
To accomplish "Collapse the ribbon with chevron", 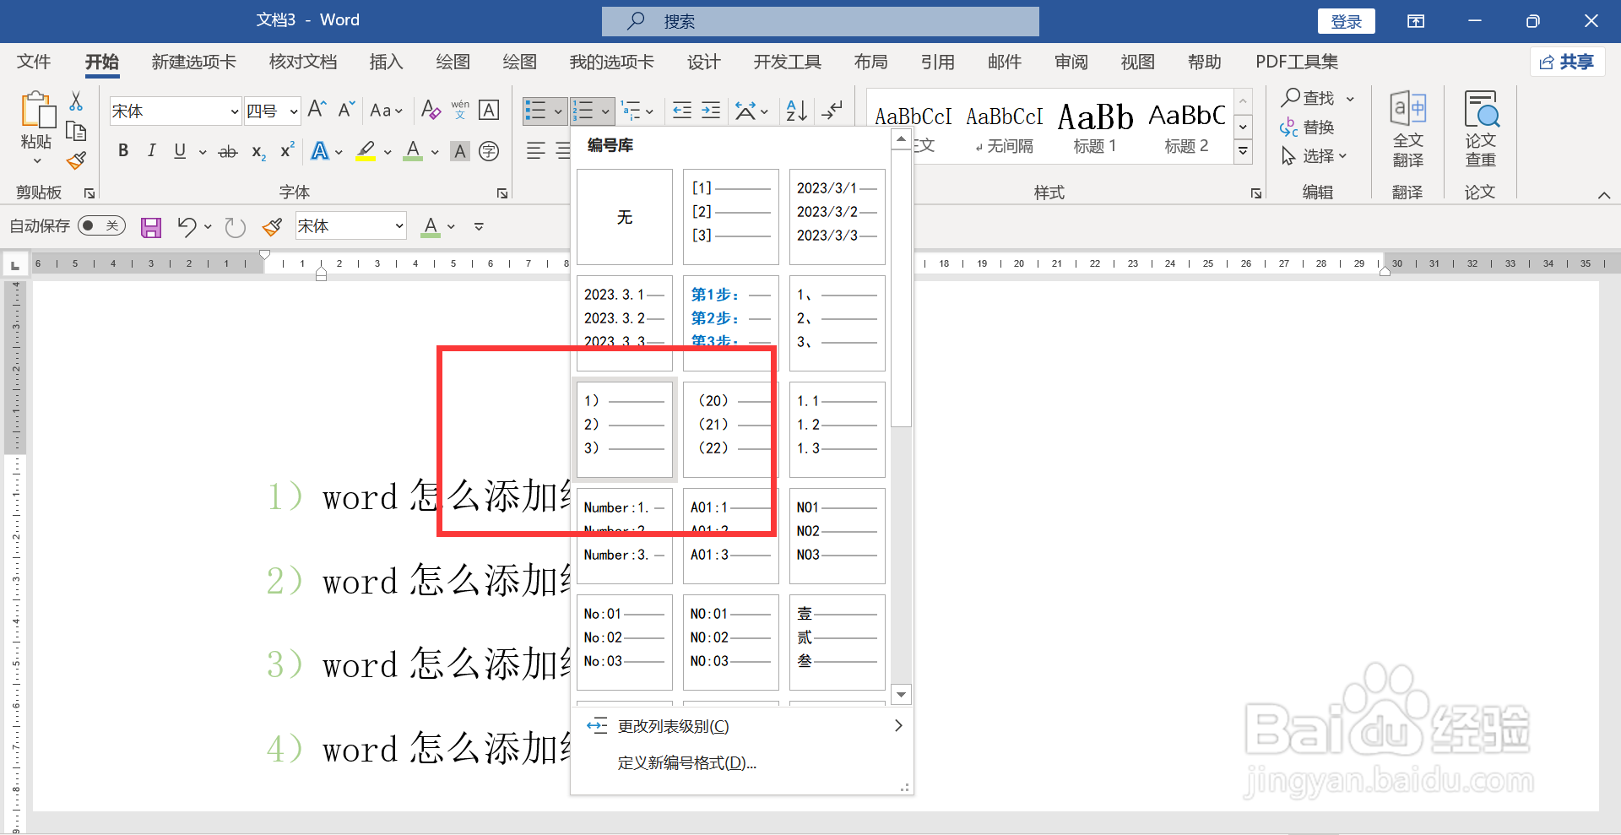I will pos(1604,195).
